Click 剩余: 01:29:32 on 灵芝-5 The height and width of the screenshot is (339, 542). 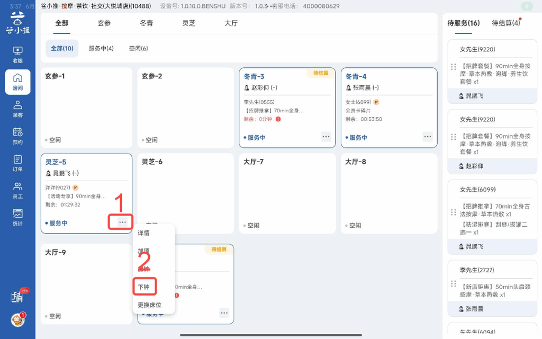point(63,205)
